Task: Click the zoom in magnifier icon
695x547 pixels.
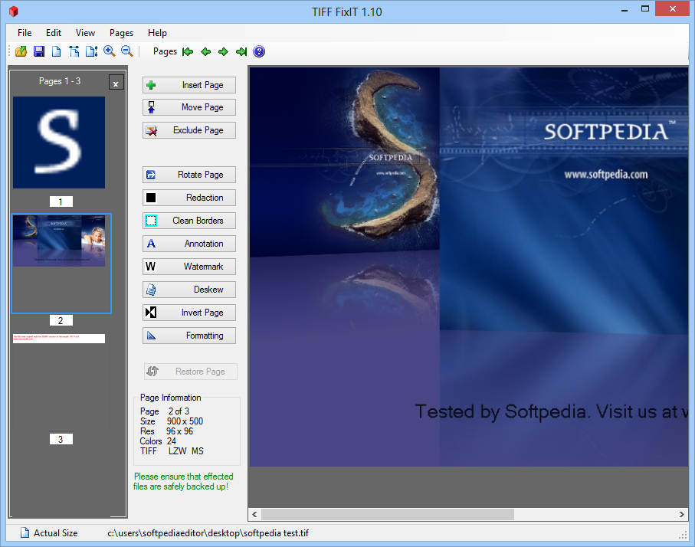Action: [x=109, y=51]
